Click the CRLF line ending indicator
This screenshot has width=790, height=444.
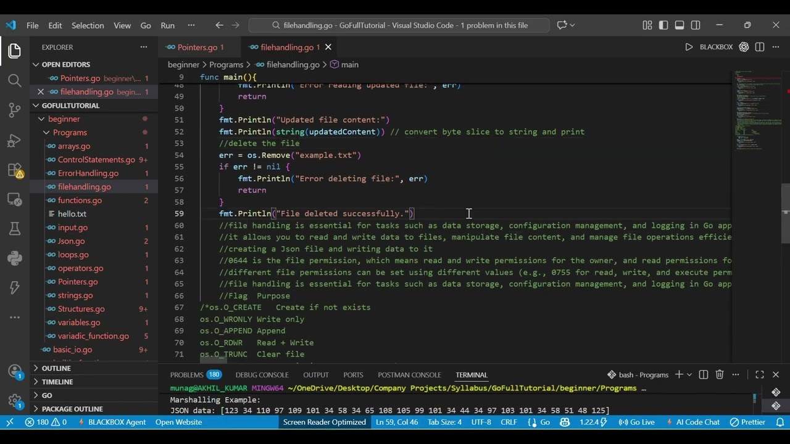[x=509, y=422]
